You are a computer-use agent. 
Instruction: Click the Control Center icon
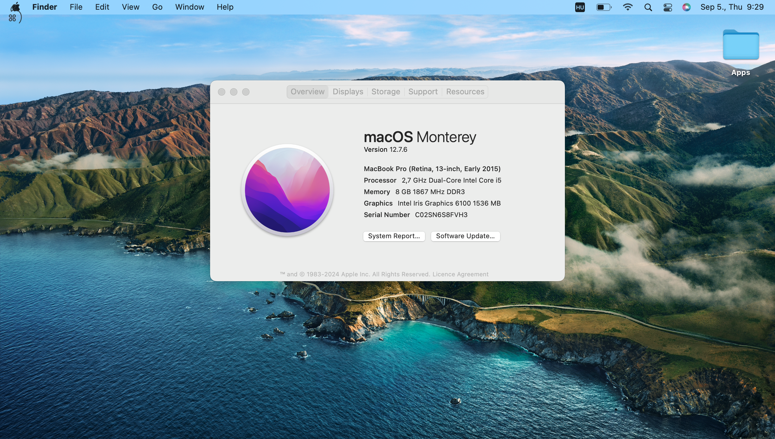(x=668, y=7)
